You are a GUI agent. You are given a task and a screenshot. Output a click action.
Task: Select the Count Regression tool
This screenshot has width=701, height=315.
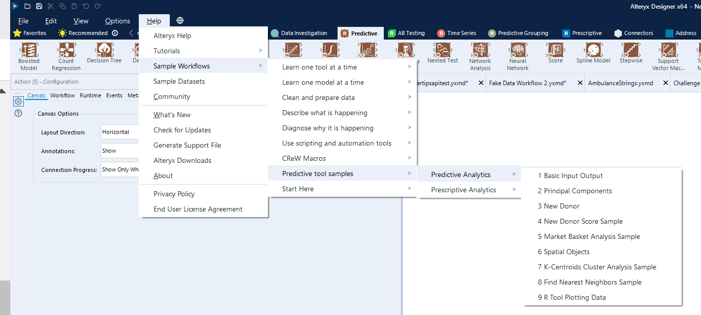(x=67, y=52)
